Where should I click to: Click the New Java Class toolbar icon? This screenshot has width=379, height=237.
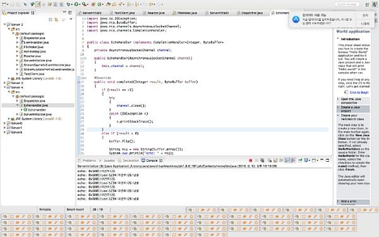tap(99, 4)
